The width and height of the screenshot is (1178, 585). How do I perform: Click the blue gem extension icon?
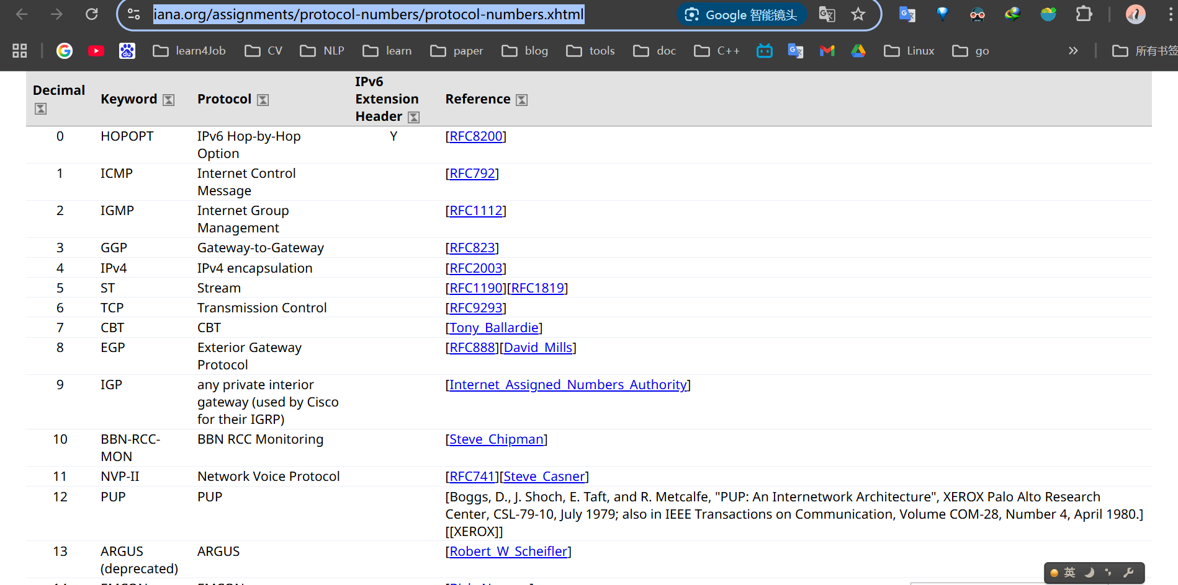click(x=943, y=14)
